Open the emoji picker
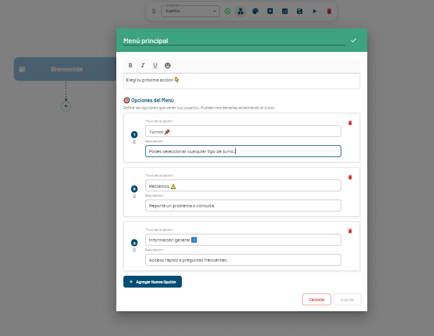The image size is (434, 336). click(168, 66)
